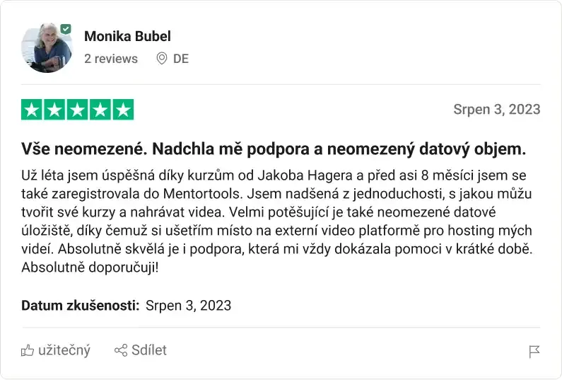
Task: Click the location pin icon
Action: click(162, 59)
